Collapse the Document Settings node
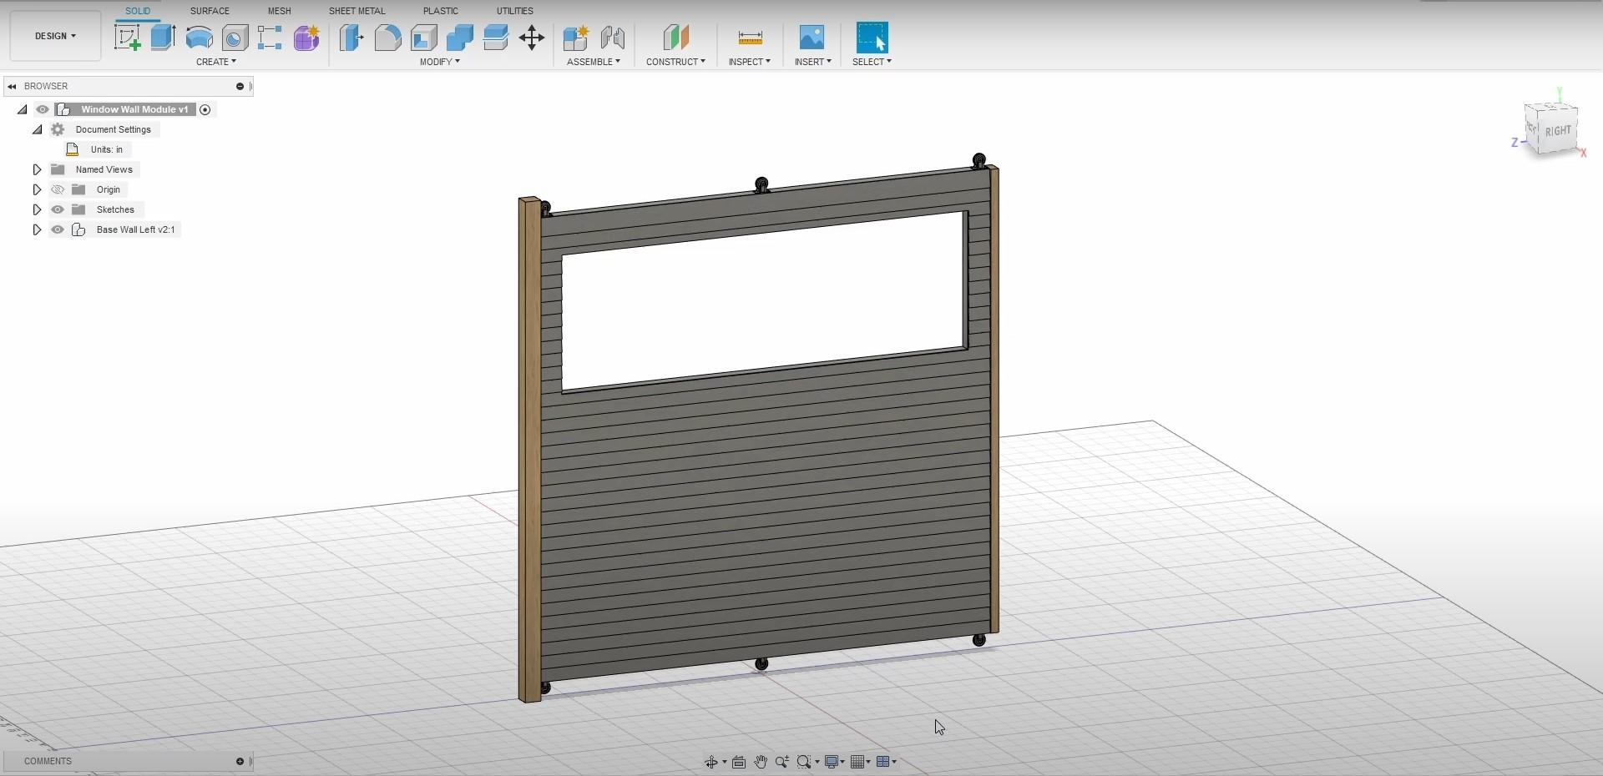Viewport: 1603px width, 776px height. [38, 129]
